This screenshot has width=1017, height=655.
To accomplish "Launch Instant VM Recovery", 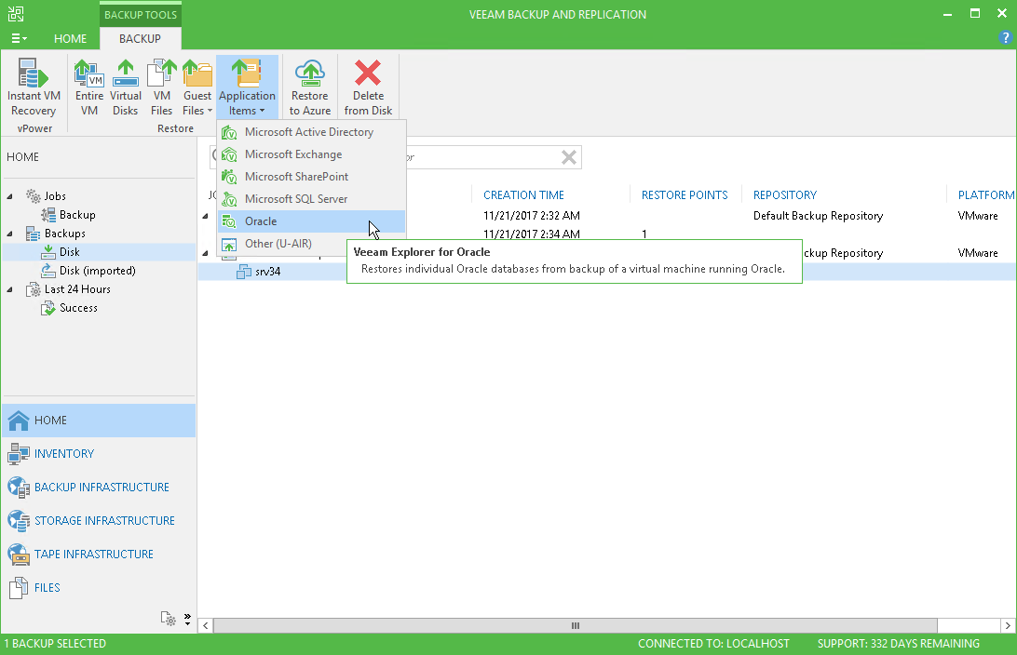I will click(x=34, y=87).
